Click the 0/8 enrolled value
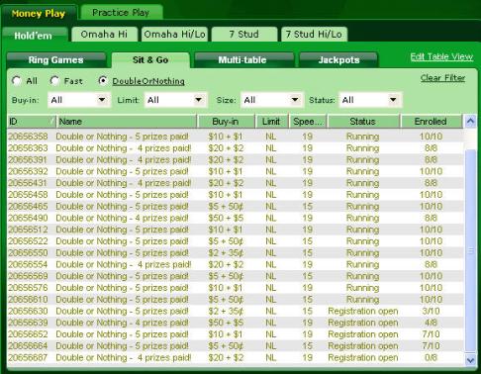This screenshot has width=481, height=374. pyautogui.click(x=431, y=357)
